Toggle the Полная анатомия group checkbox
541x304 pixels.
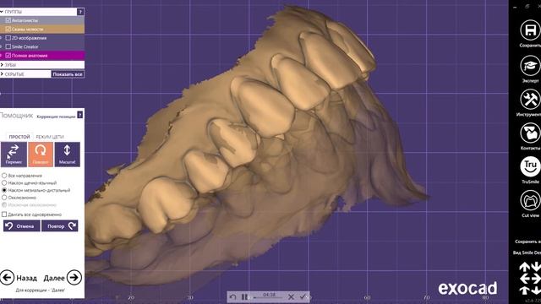(x=8, y=56)
